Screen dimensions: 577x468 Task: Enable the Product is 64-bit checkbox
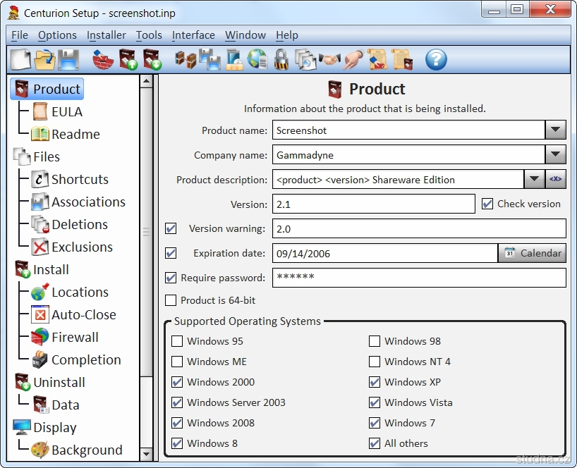coord(171,300)
